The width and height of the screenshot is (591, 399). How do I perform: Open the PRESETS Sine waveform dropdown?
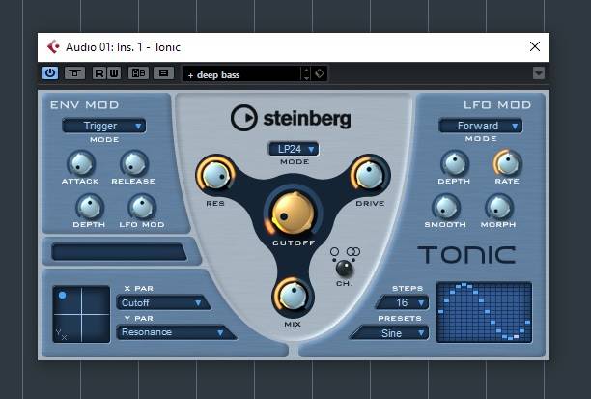tap(390, 333)
